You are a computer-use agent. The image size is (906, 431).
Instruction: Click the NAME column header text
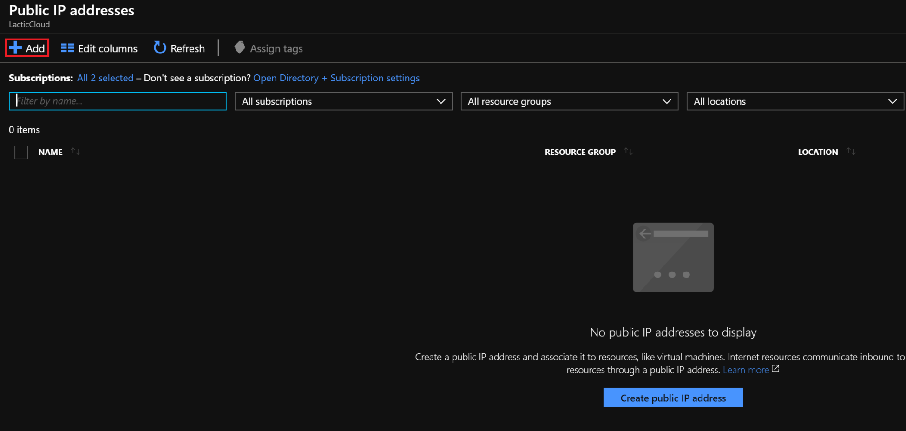(x=51, y=152)
